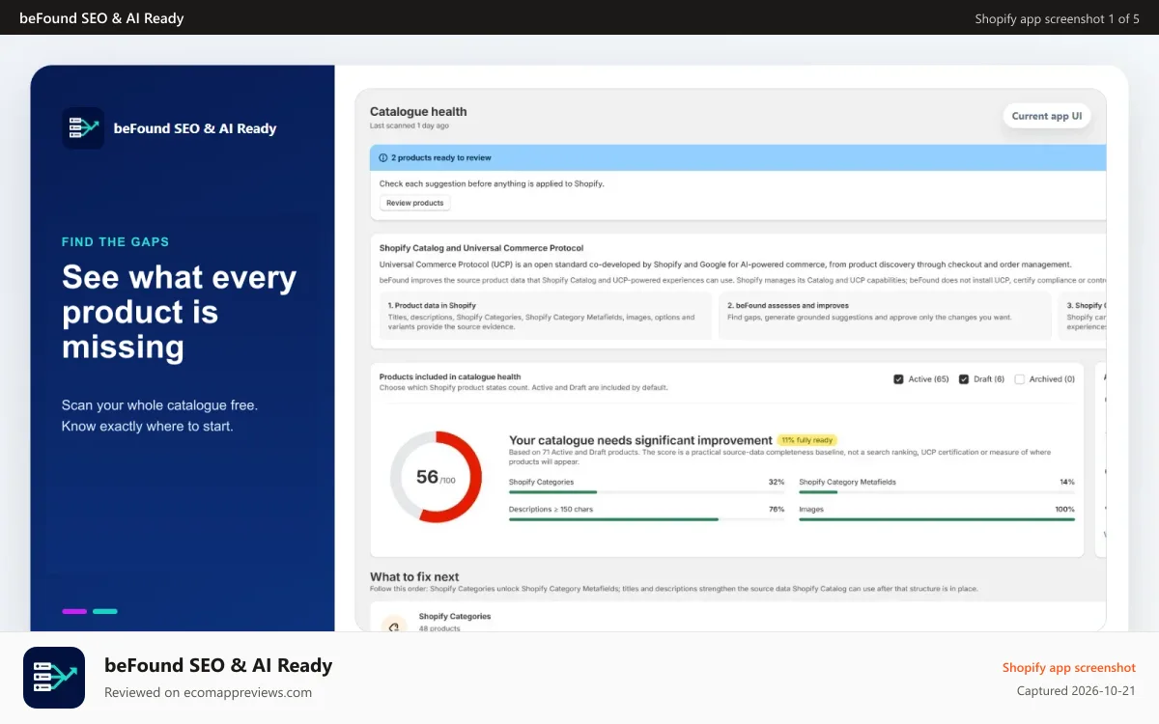This screenshot has width=1159, height=724.
Task: Click the Review products button
Action: click(x=414, y=203)
